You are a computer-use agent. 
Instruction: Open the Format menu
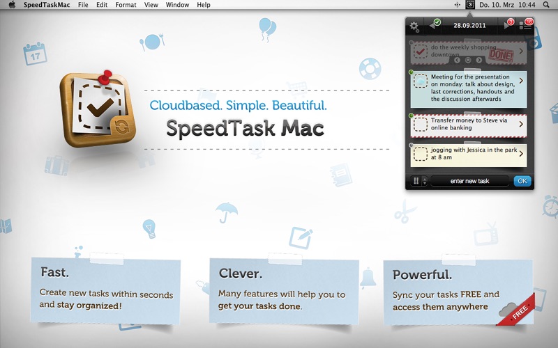pos(126,5)
